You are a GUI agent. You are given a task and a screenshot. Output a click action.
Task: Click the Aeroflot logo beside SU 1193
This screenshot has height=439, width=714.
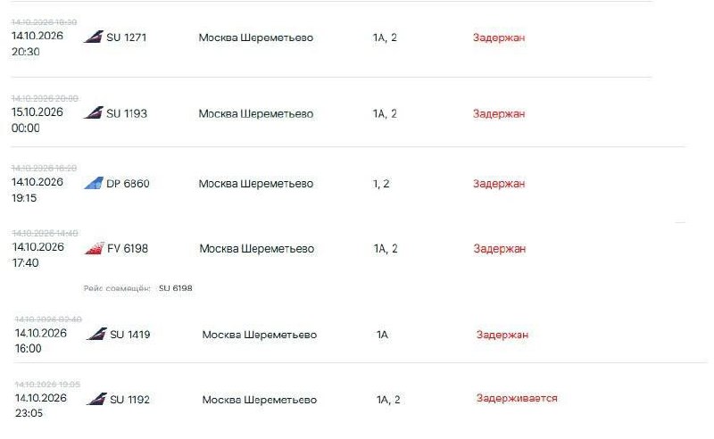pyautogui.click(x=94, y=113)
